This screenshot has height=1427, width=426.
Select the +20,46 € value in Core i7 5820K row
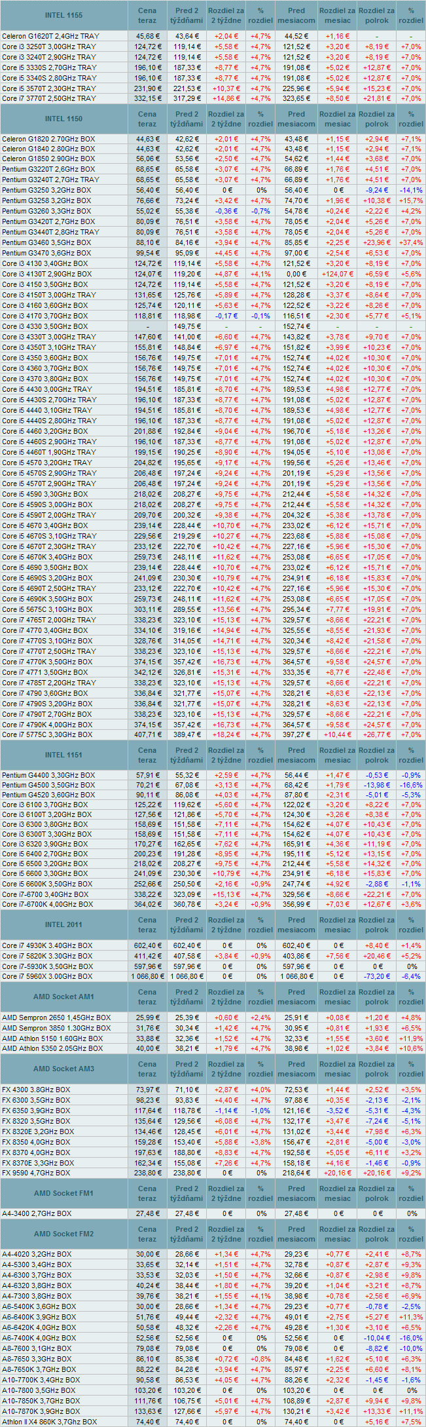377,956
